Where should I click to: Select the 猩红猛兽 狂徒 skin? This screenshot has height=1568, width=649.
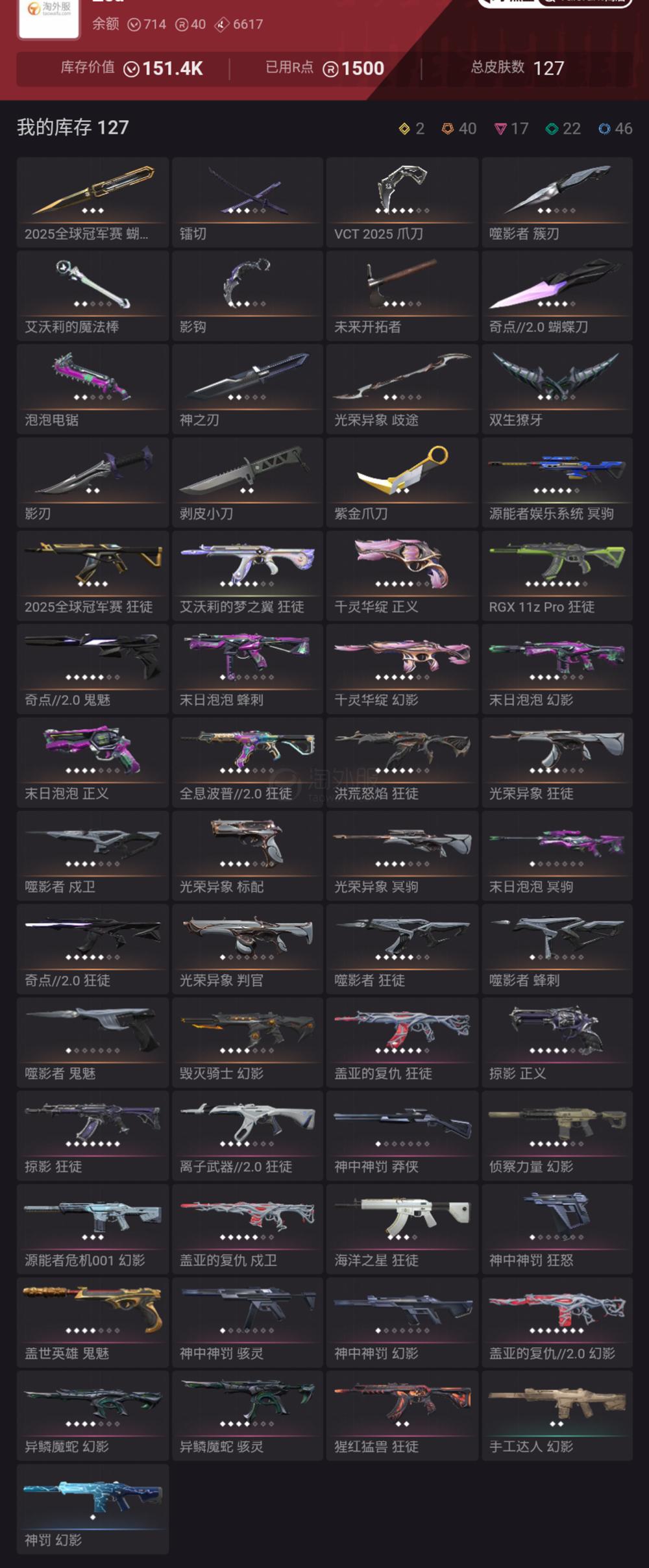click(402, 1416)
